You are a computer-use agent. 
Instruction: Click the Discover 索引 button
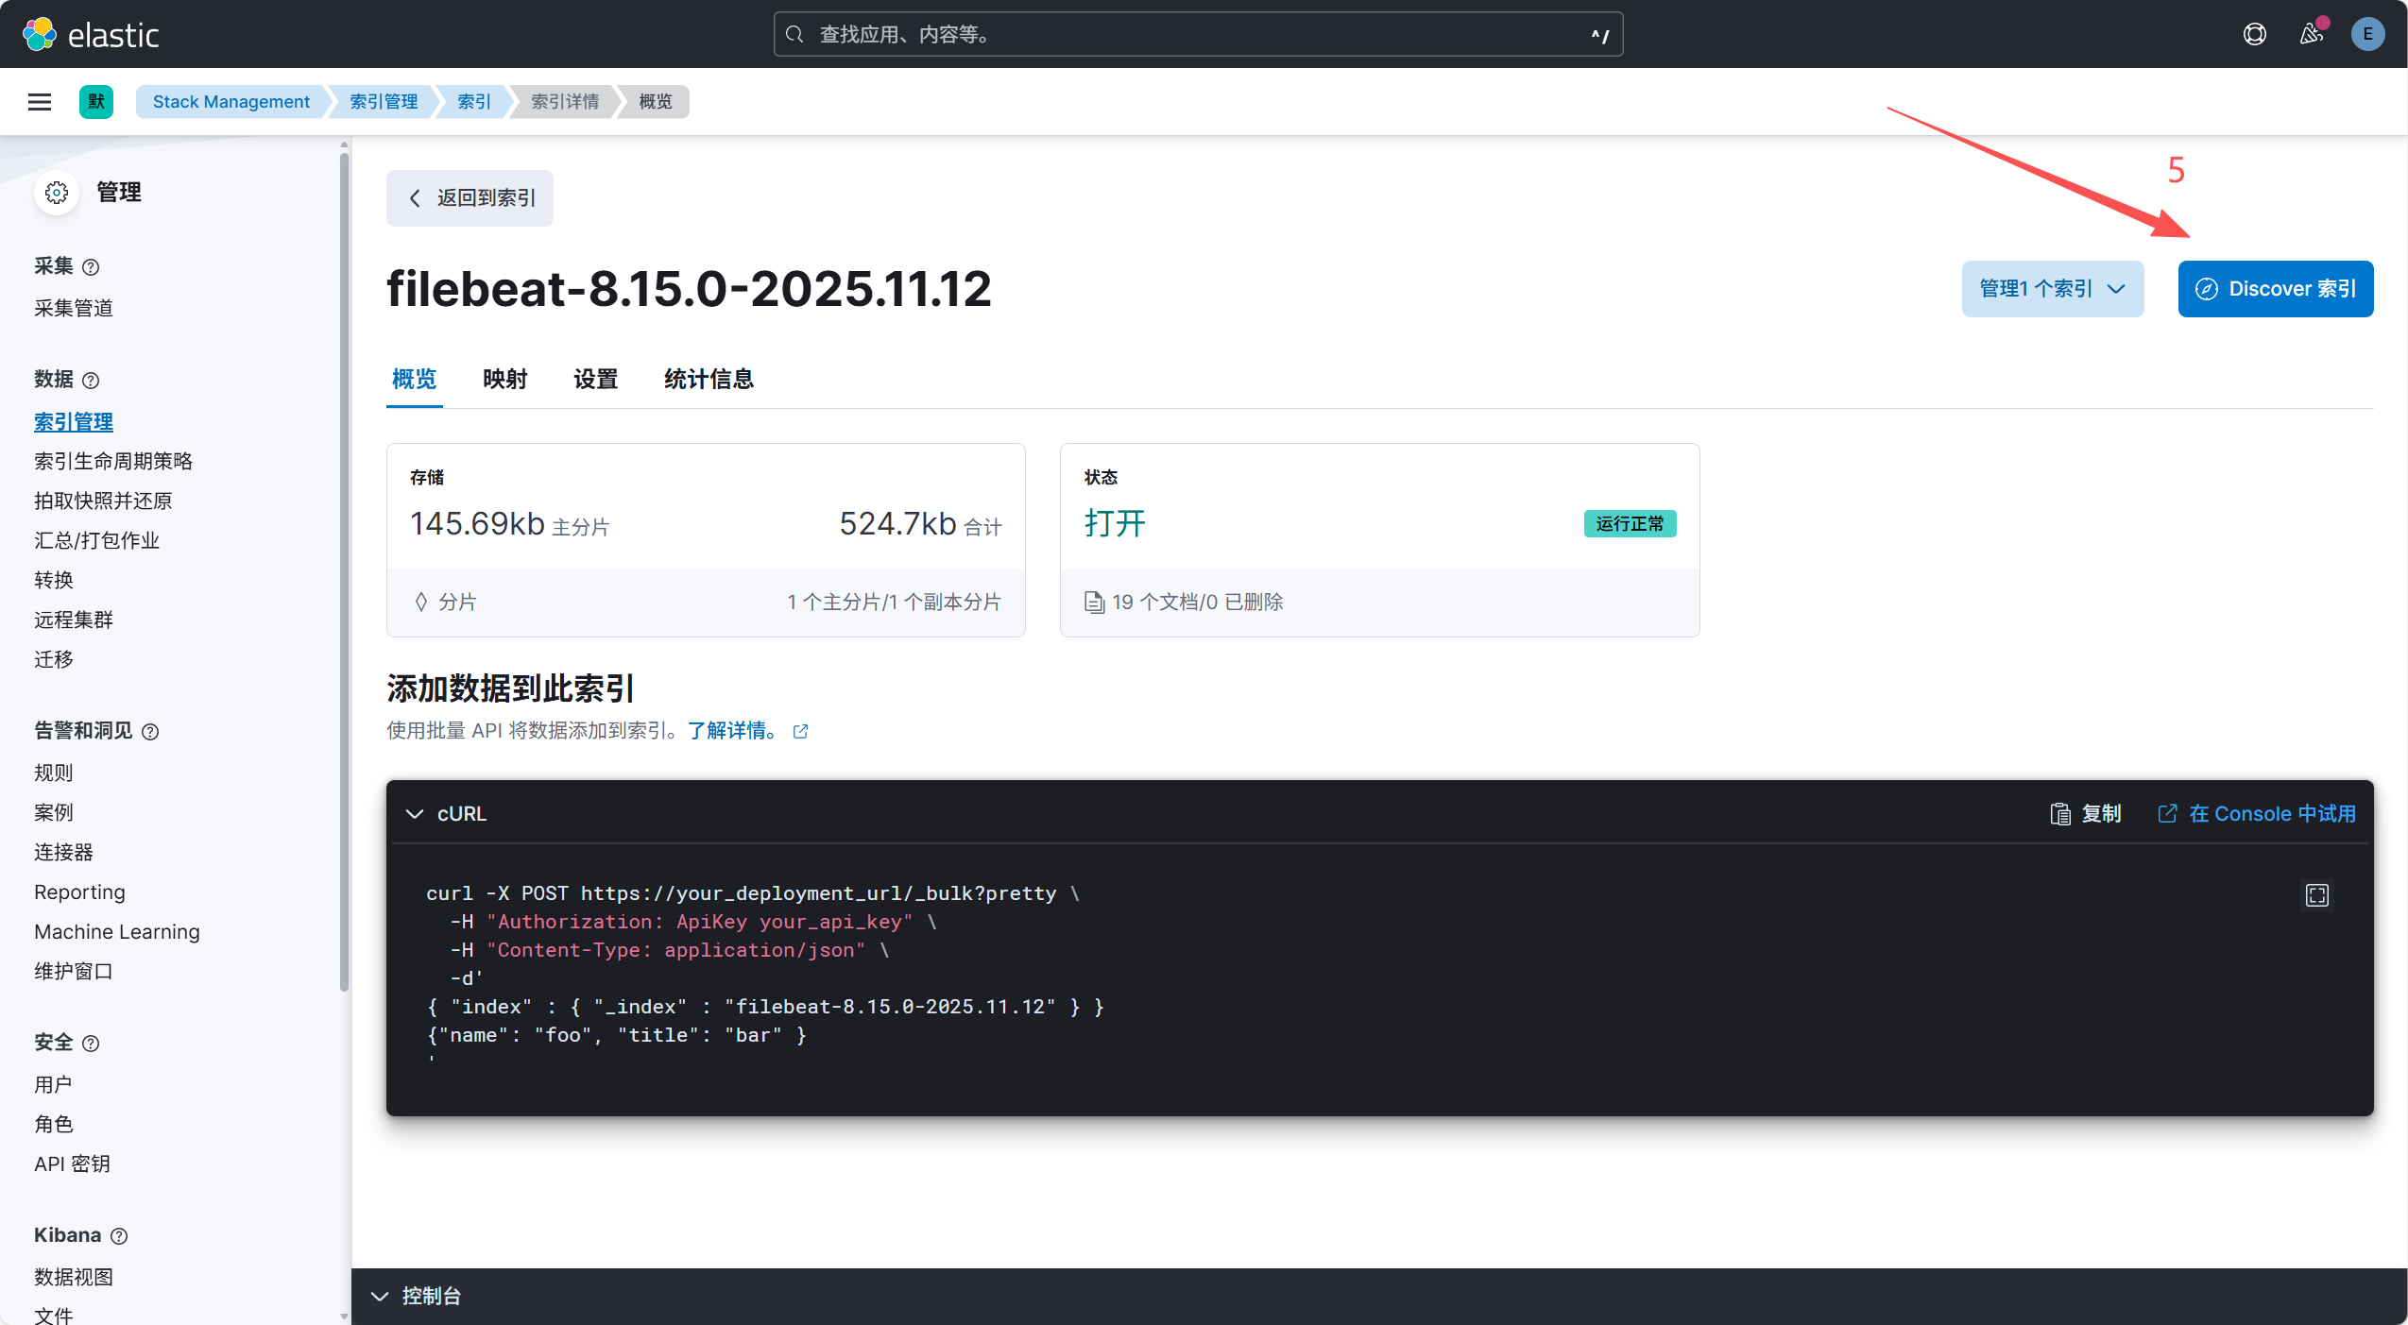(x=2275, y=289)
